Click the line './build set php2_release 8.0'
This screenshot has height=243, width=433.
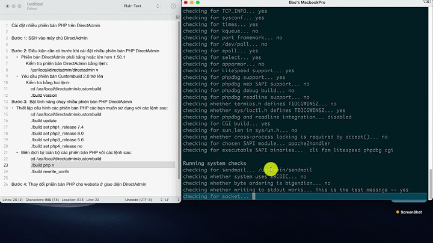pyautogui.click(x=57, y=134)
